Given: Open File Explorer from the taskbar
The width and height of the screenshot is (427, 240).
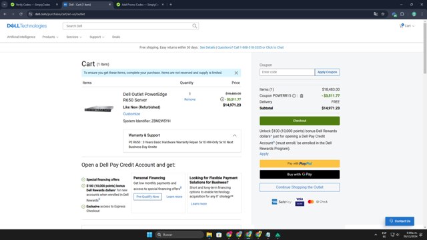Looking at the screenshot, I should click(x=209, y=235).
